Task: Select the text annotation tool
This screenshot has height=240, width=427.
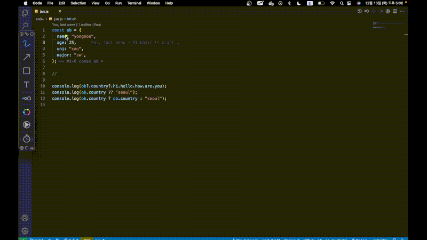Action: click(x=26, y=85)
